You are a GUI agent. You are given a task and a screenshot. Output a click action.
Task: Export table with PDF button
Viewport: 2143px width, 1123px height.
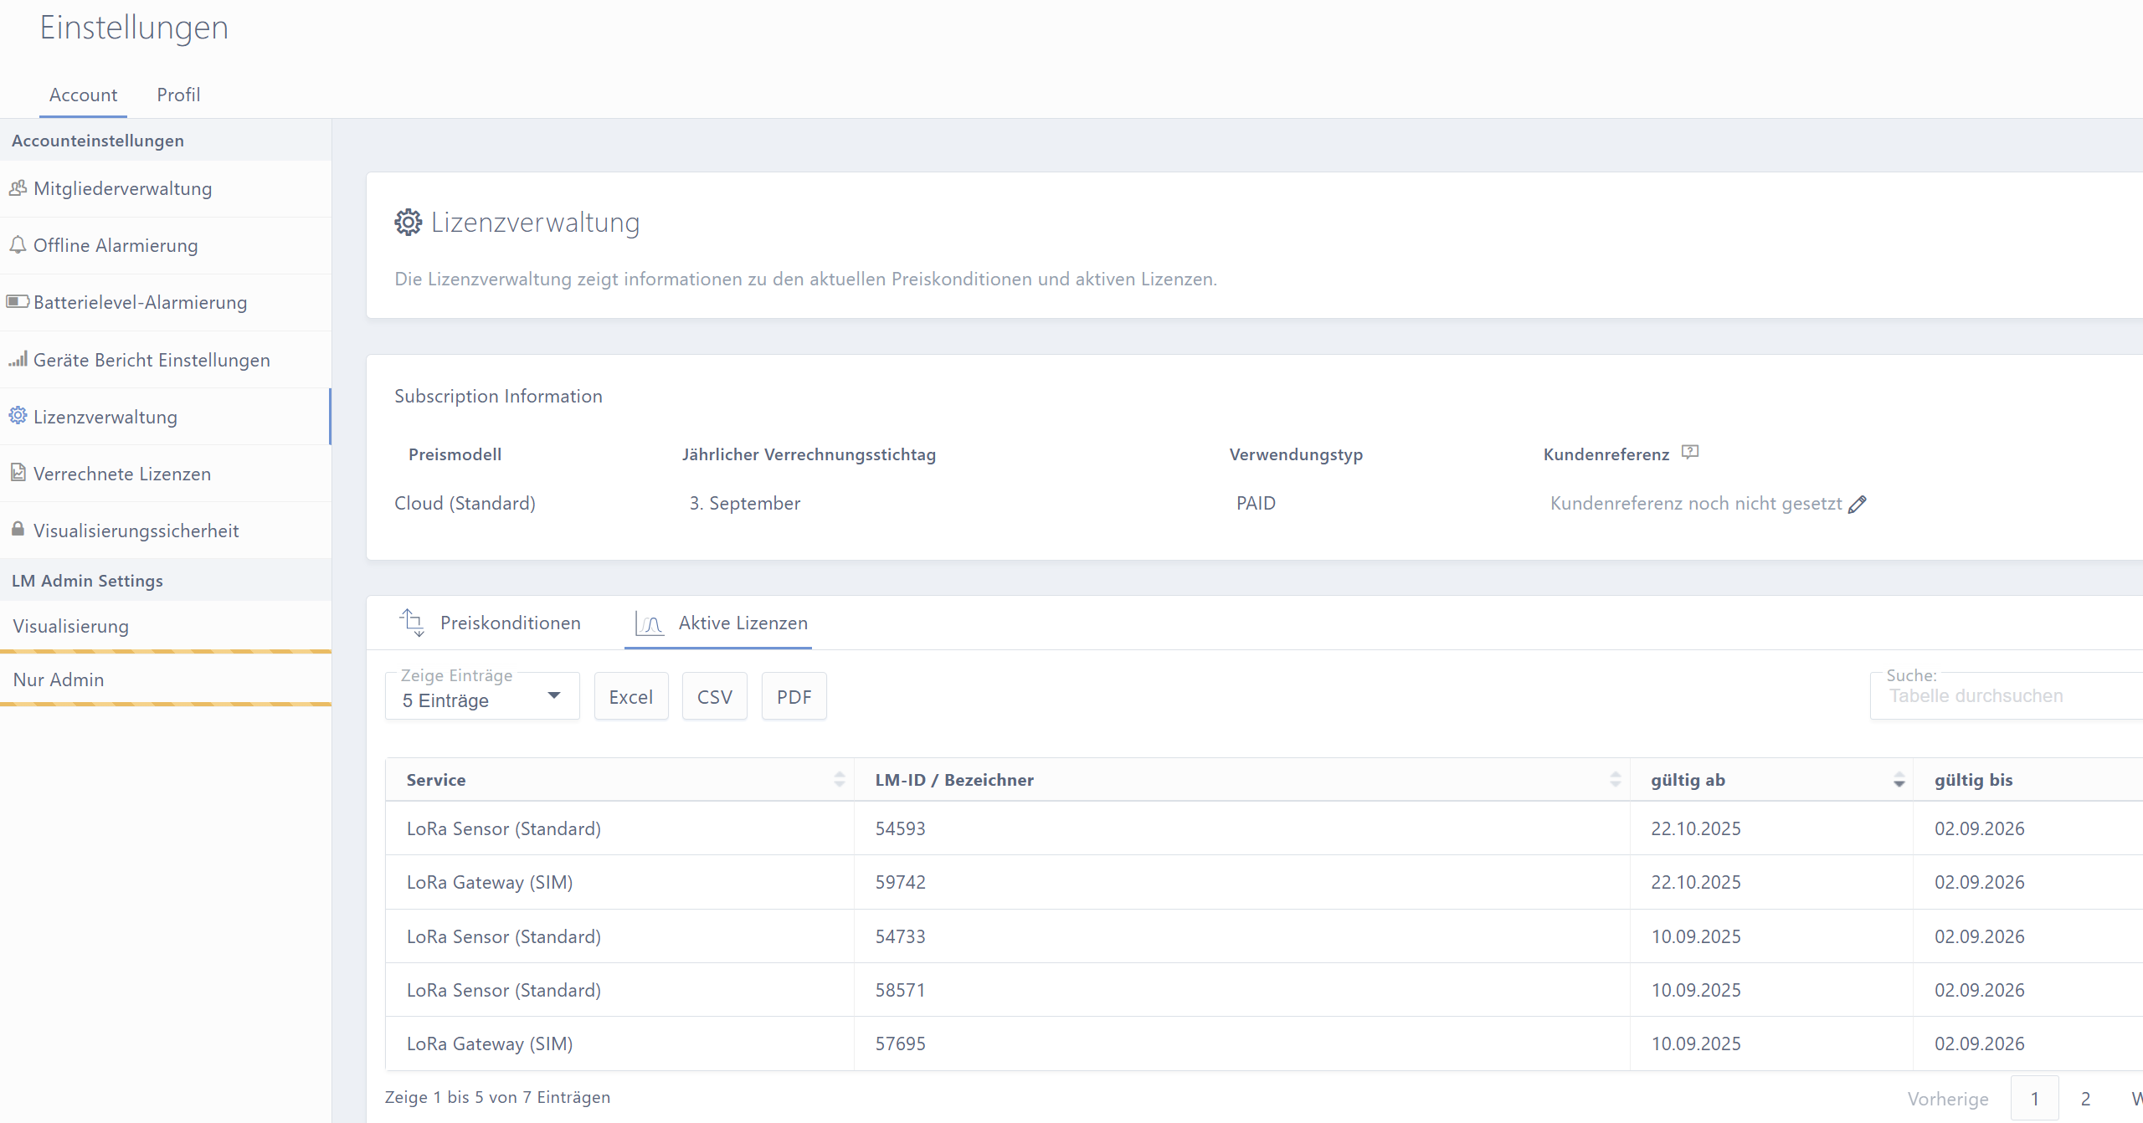(x=794, y=697)
